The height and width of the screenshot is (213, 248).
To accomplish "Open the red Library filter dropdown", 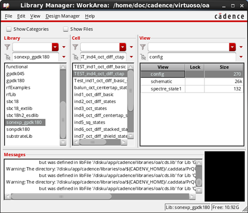I will [x=55, y=47].
